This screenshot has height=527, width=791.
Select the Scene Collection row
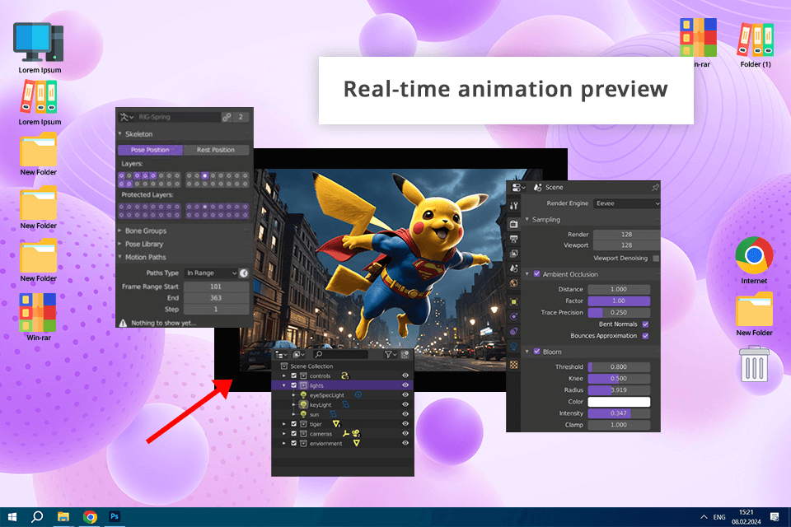point(343,366)
